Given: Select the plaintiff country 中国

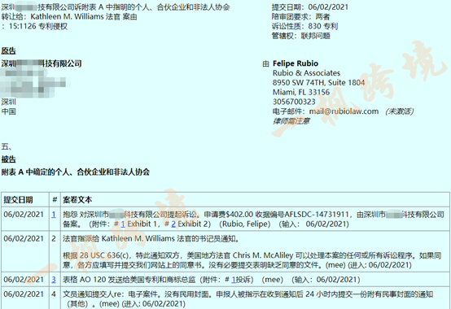Looking at the screenshot, I should 9,111.
